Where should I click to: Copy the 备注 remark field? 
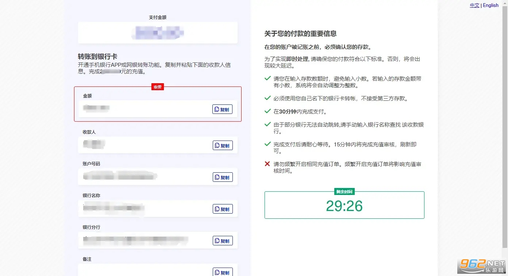(222, 272)
